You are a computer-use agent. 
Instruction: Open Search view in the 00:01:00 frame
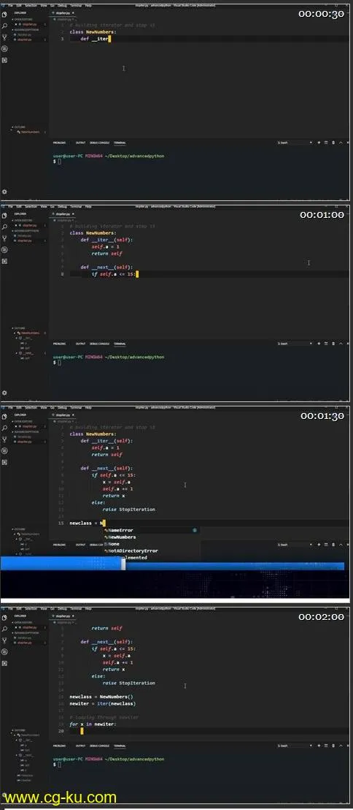(x=4, y=227)
